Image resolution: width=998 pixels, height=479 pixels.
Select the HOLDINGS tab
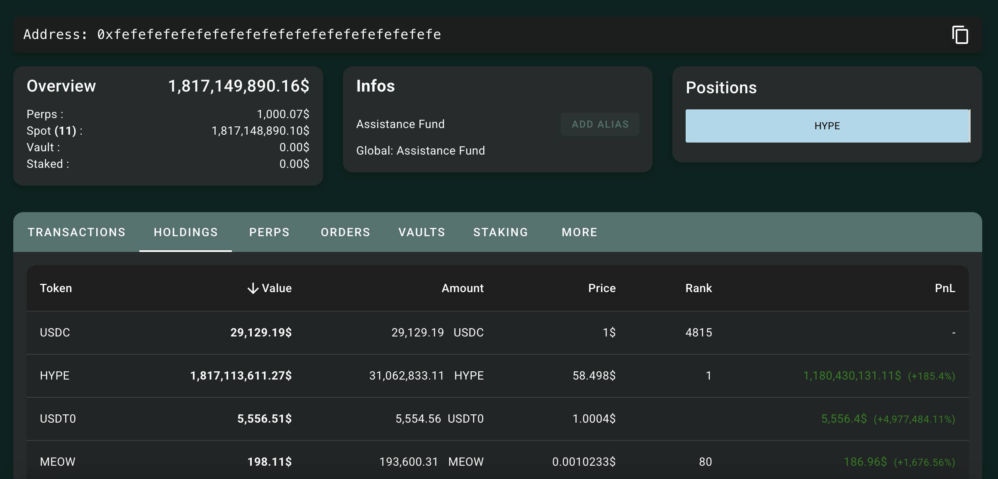click(x=186, y=232)
